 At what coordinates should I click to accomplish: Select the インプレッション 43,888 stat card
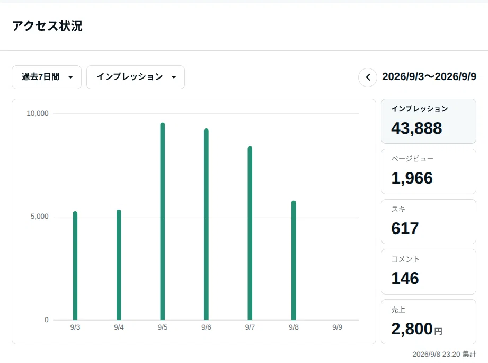[x=429, y=121]
